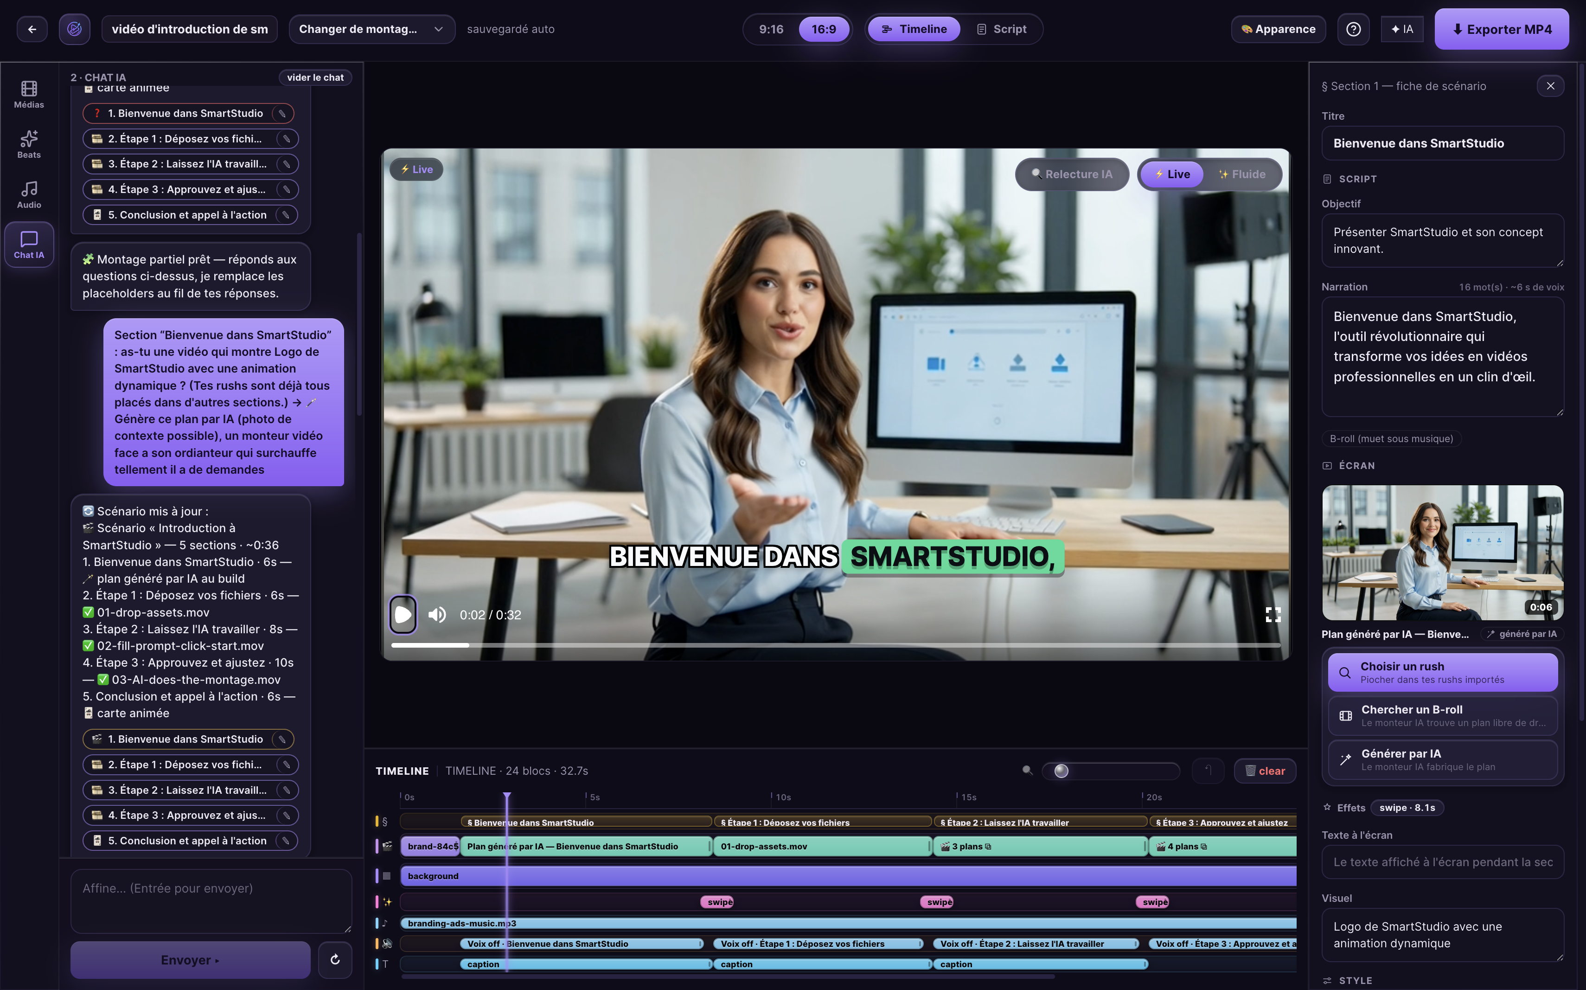Collapse the ÉCRAN section header
1586x990 pixels.
[1349, 465]
